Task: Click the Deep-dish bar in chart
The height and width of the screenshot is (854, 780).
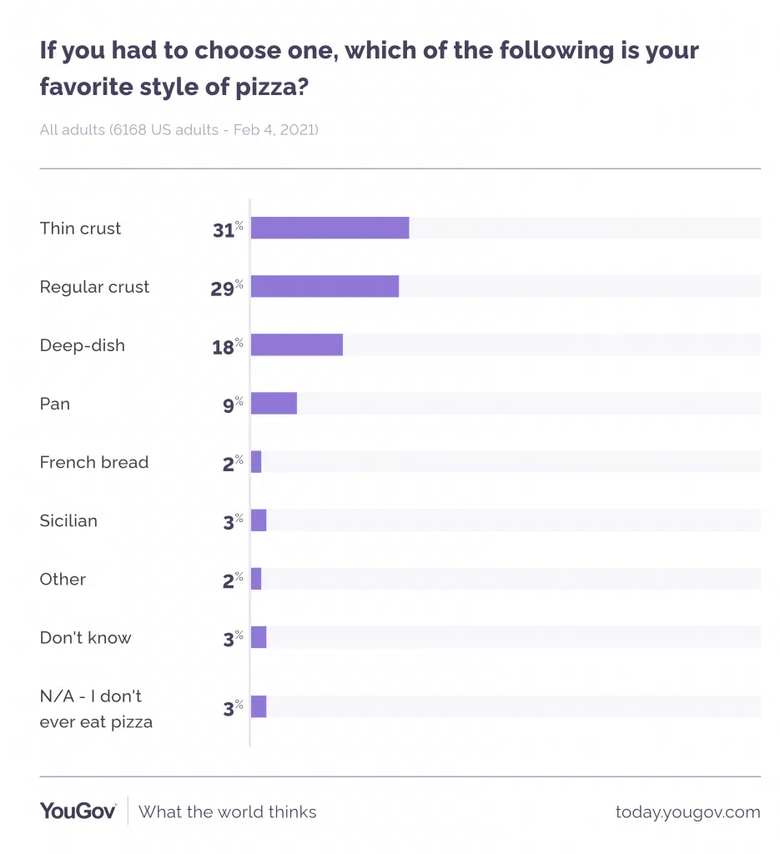Action: click(297, 345)
